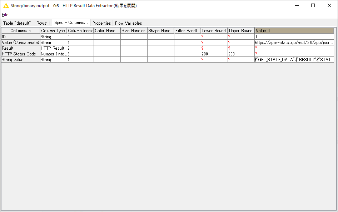The width and height of the screenshot is (338, 212).
Task: Click the HTTP Result column type cell
Action: coord(54,48)
